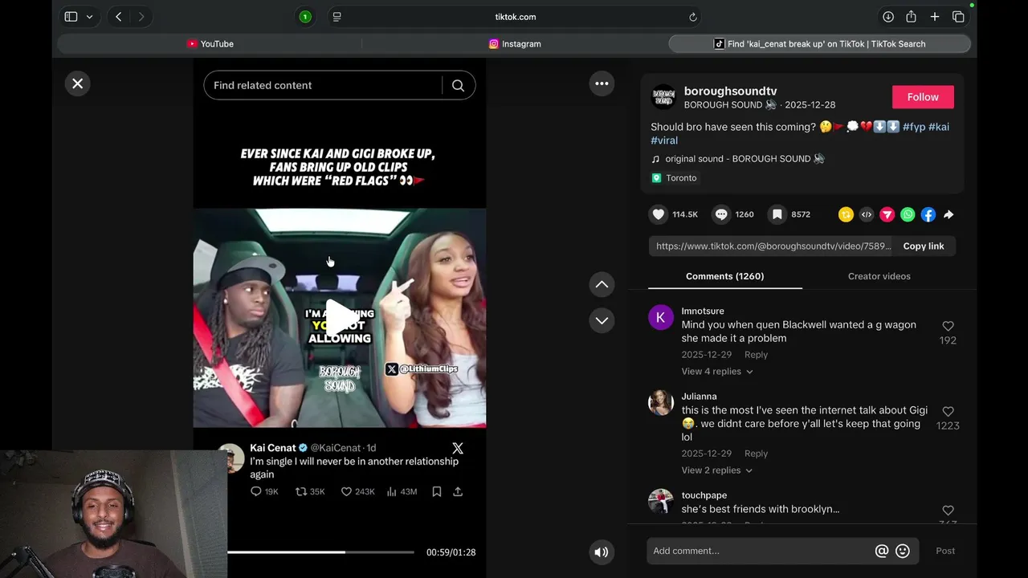Open Safari tab group dropdown chevron
Image resolution: width=1028 pixels, height=578 pixels.
tap(89, 17)
